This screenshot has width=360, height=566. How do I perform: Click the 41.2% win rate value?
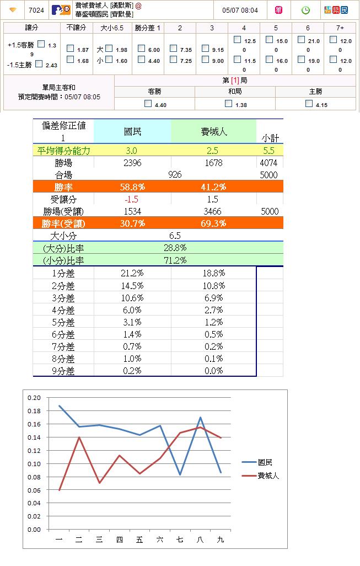click(x=213, y=187)
